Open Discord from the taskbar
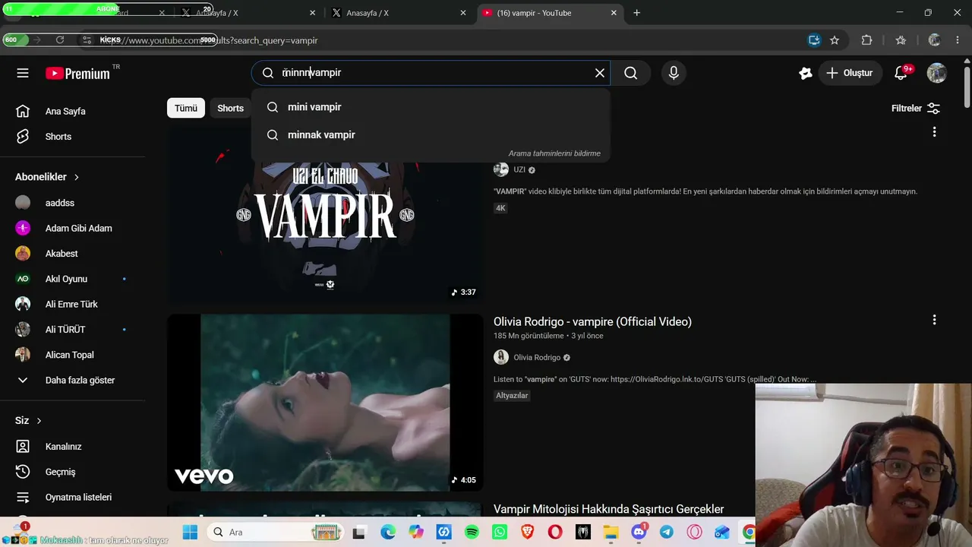 point(639,533)
